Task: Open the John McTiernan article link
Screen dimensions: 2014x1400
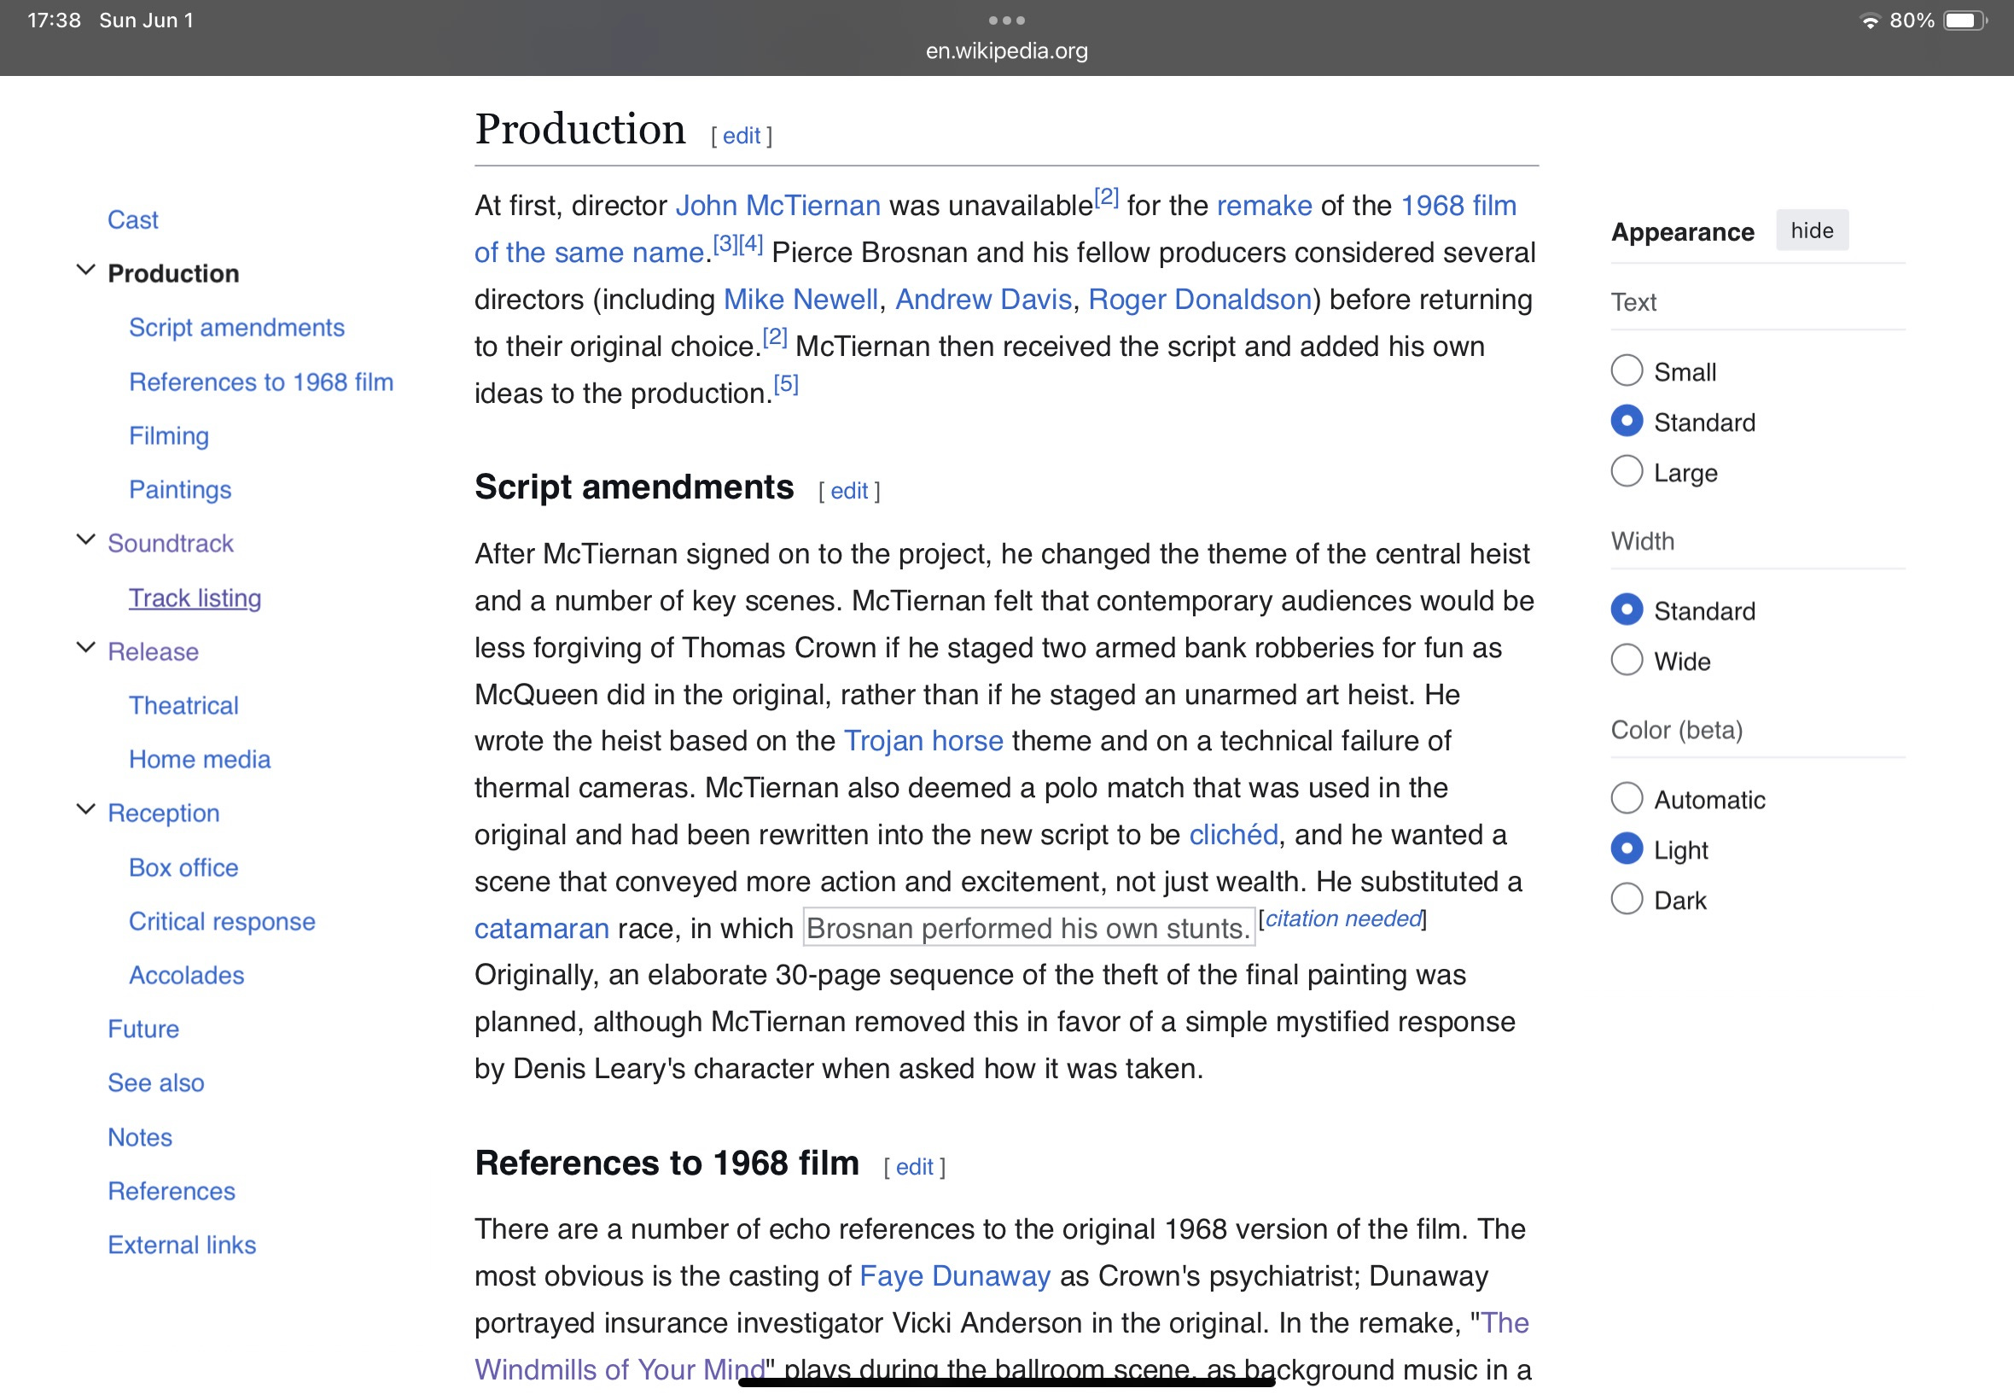Action: pyautogui.click(x=777, y=205)
